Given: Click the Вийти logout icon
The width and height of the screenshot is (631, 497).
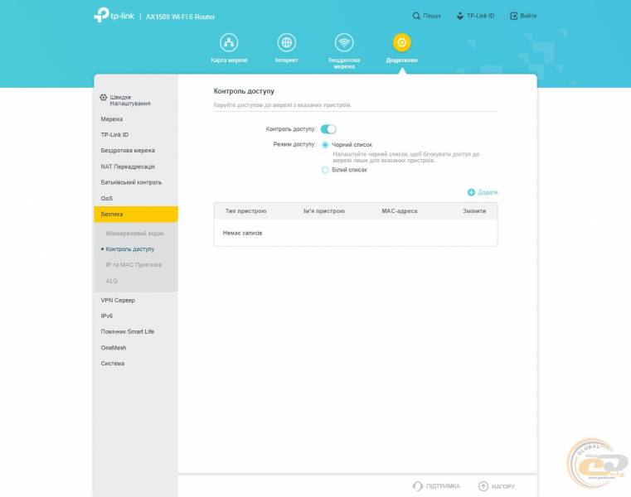Looking at the screenshot, I should click(513, 16).
